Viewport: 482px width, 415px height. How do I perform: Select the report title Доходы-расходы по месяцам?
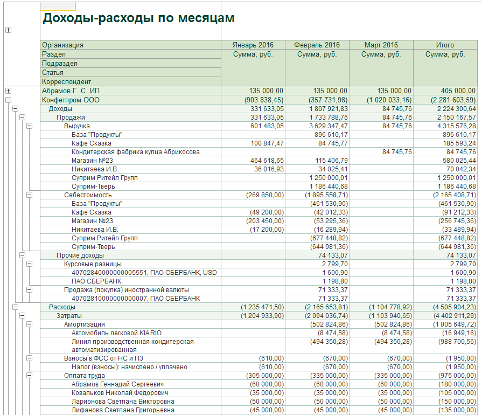[138, 18]
